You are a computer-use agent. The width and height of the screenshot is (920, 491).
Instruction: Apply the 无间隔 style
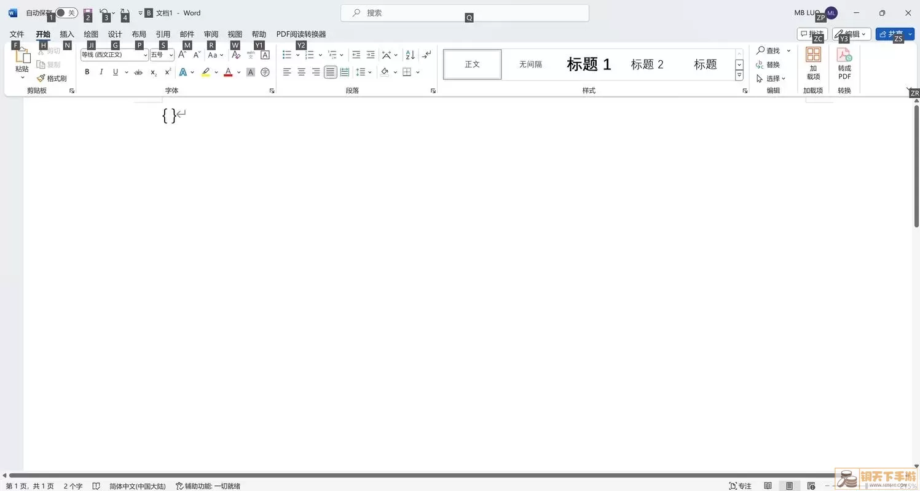coord(530,64)
